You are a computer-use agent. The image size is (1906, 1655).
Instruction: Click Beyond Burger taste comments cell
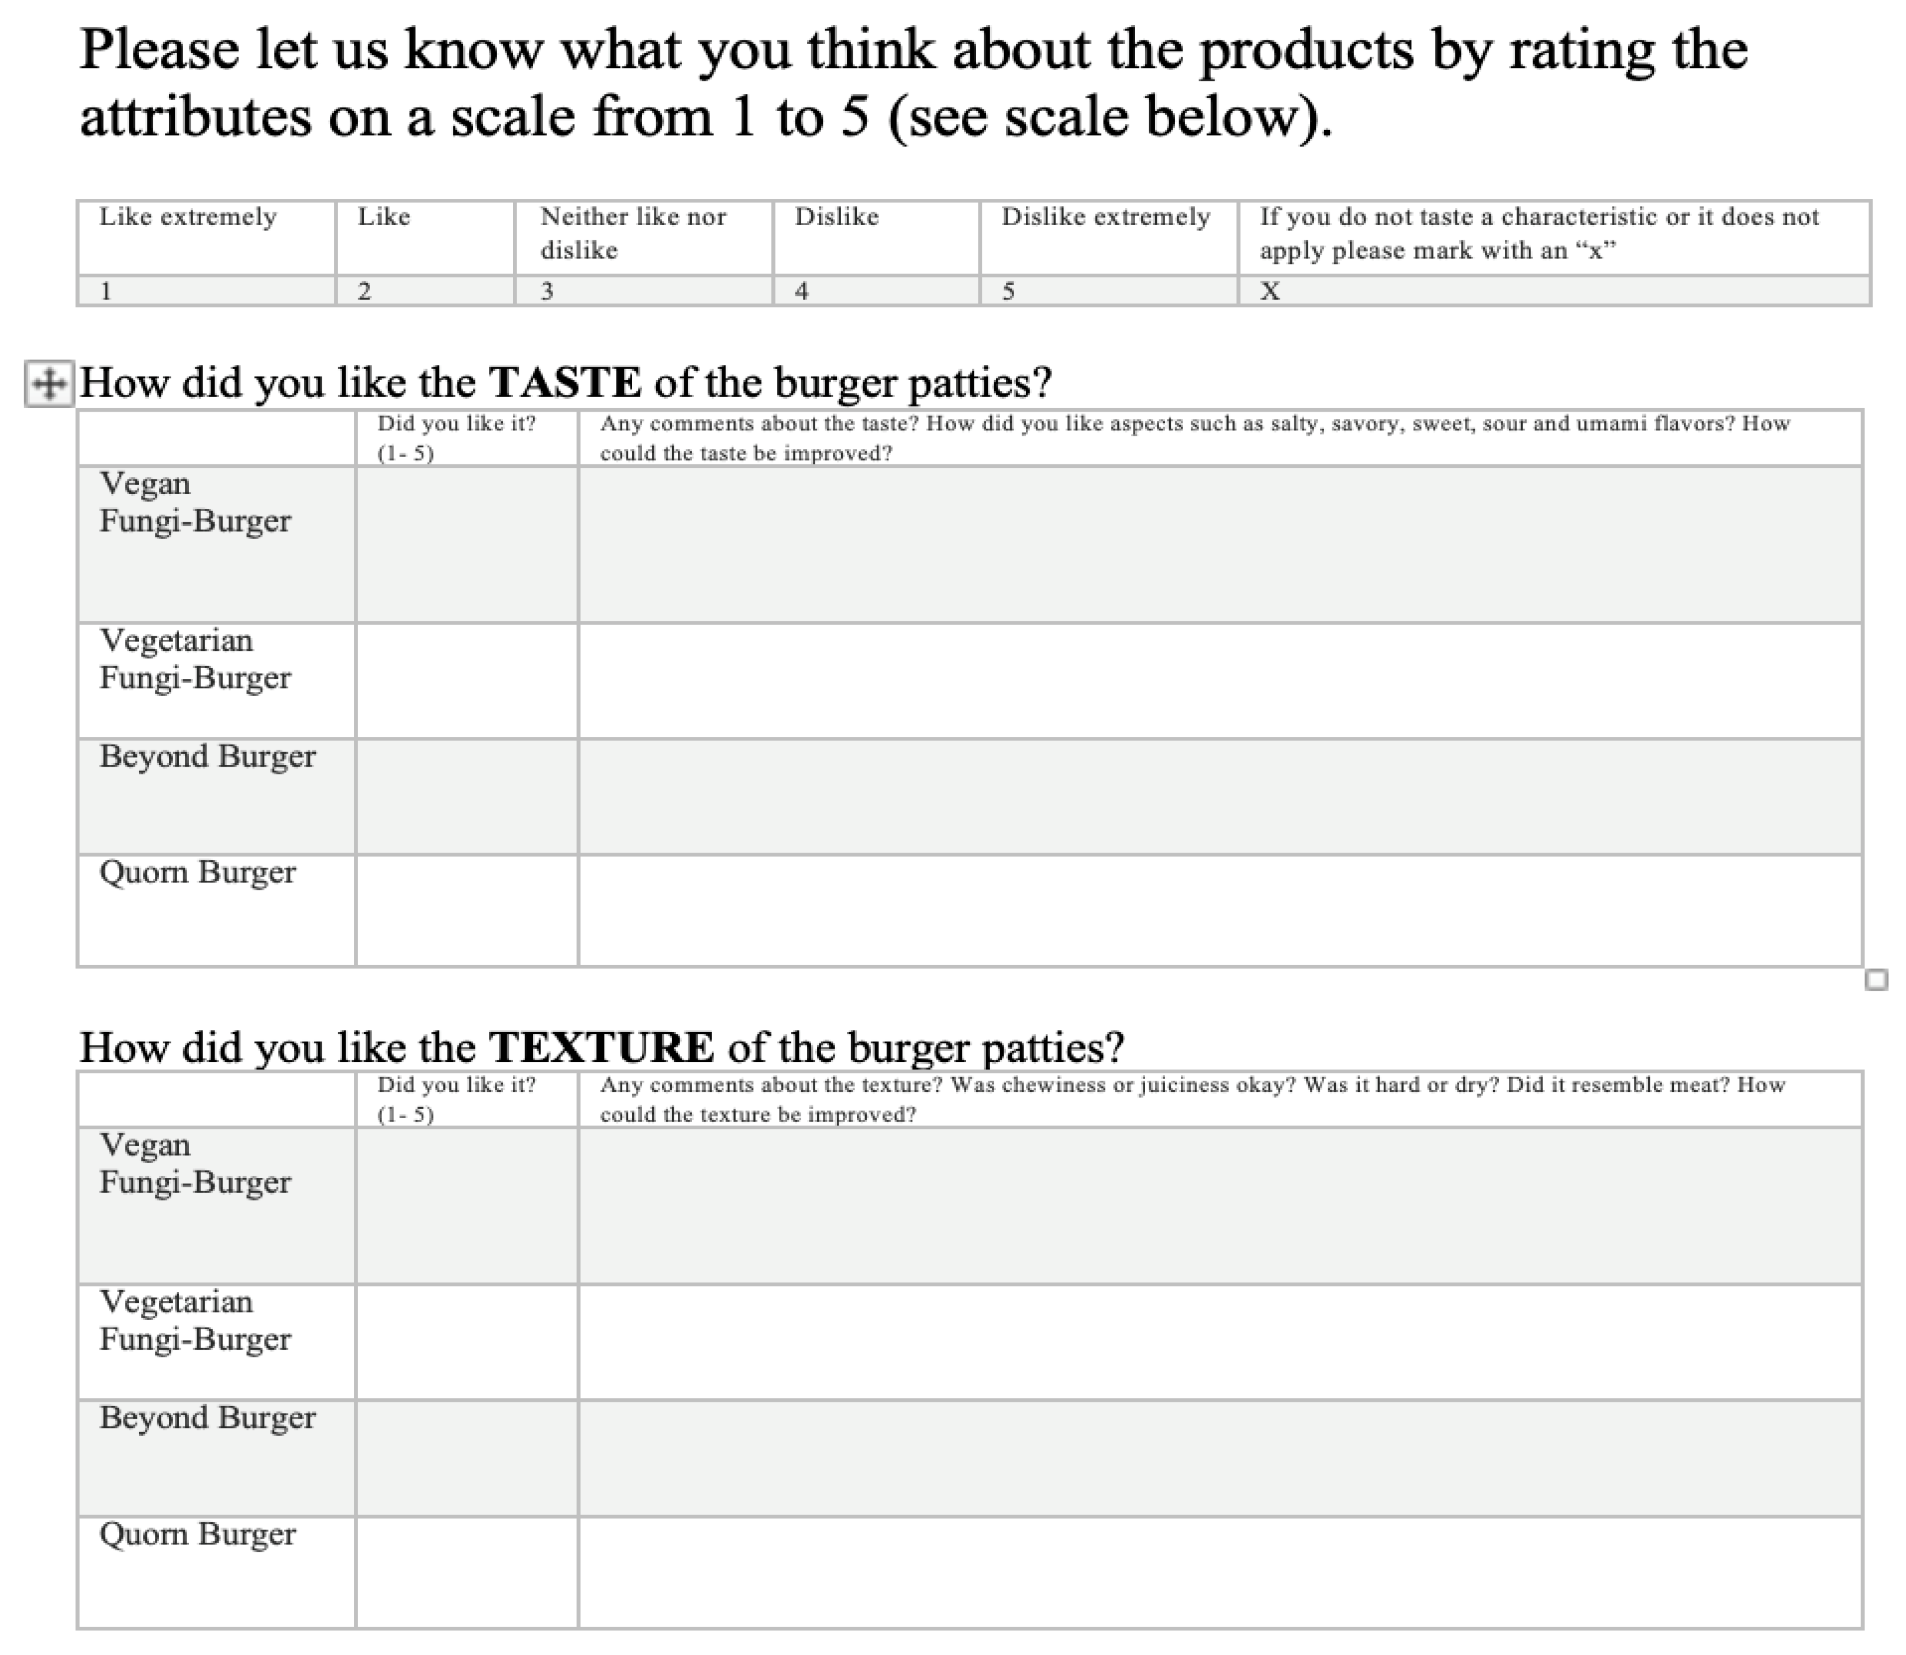[x=1219, y=796]
